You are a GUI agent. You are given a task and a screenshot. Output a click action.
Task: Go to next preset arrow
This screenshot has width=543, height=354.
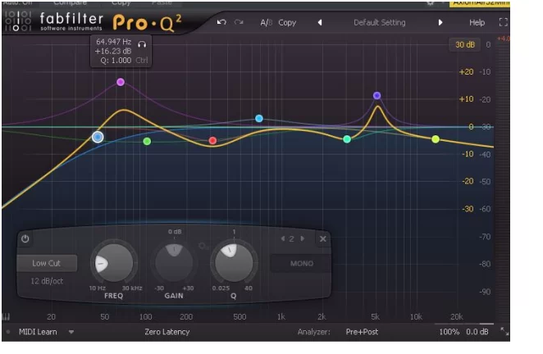pos(440,22)
